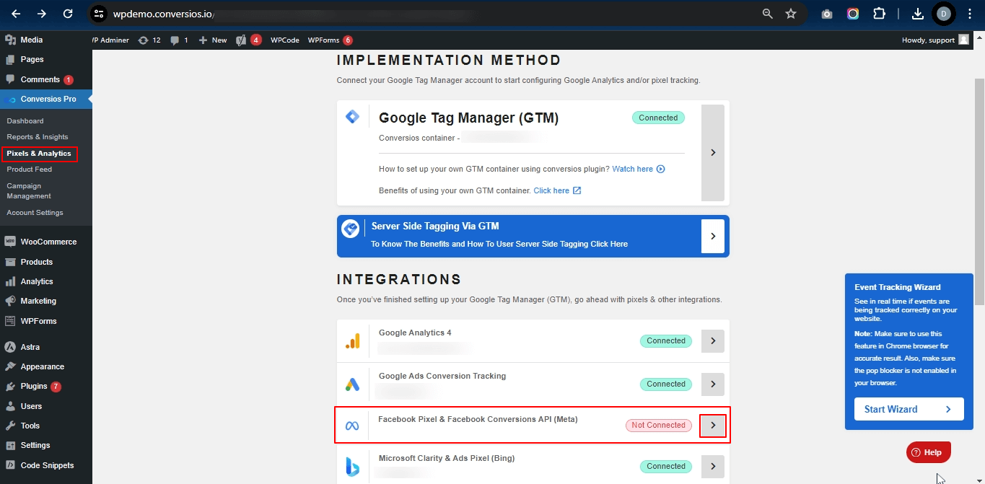Open the Chrome profile avatar
Viewport: 985px width, 484px height.
[943, 14]
